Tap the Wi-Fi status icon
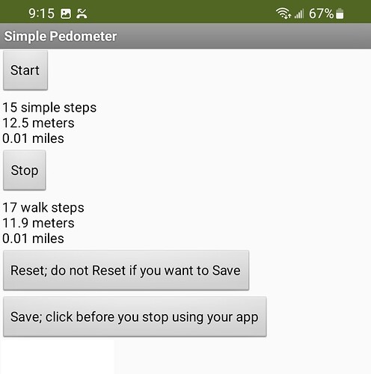Viewport: 371px width, 374px height. point(283,13)
